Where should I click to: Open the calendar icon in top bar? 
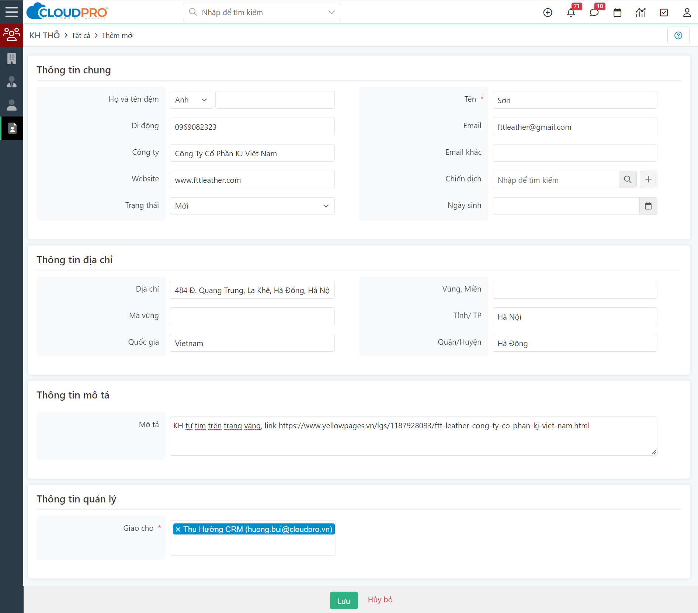(617, 13)
